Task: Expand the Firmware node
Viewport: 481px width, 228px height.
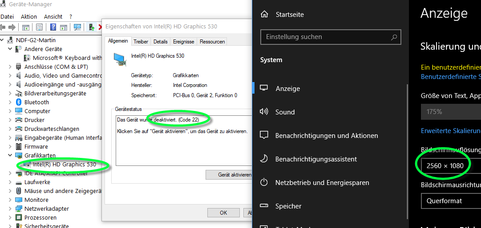Action: point(10,146)
